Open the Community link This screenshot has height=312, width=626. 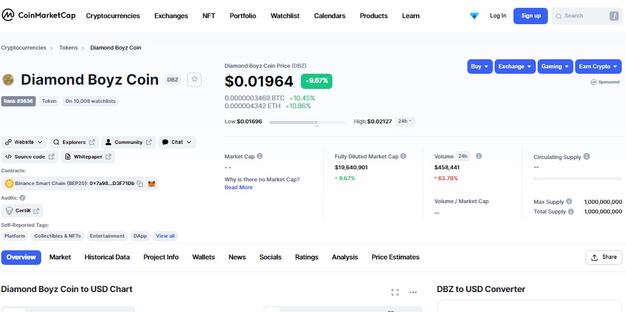128,142
